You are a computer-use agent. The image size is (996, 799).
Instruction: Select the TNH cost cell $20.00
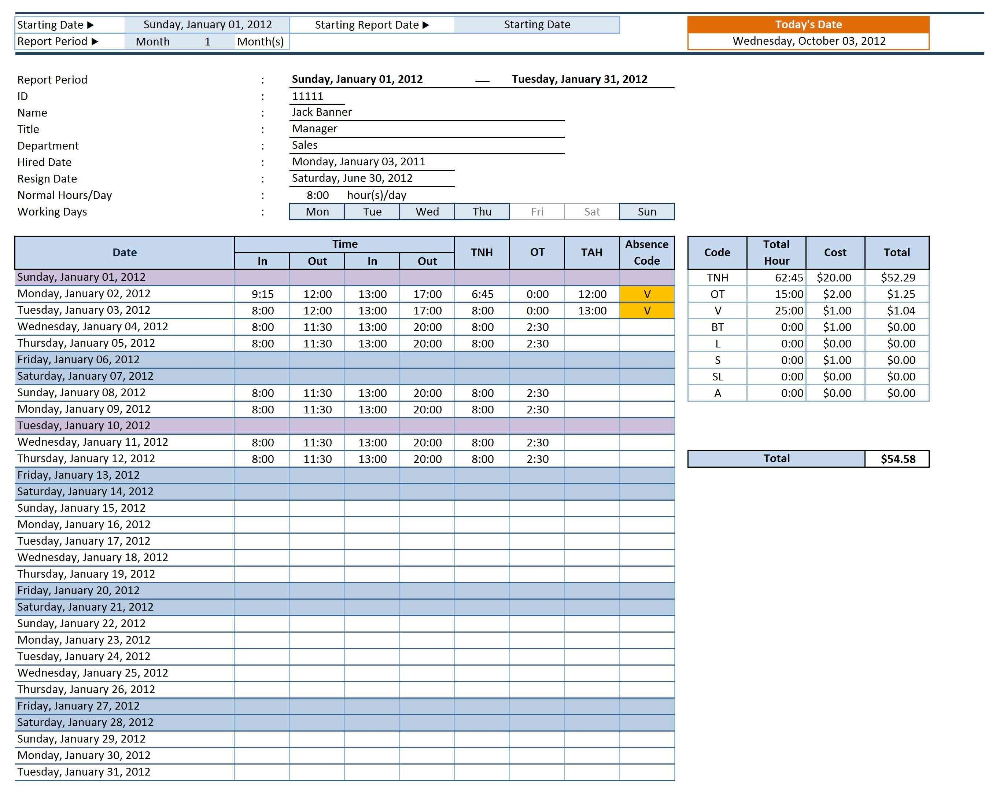pos(835,278)
